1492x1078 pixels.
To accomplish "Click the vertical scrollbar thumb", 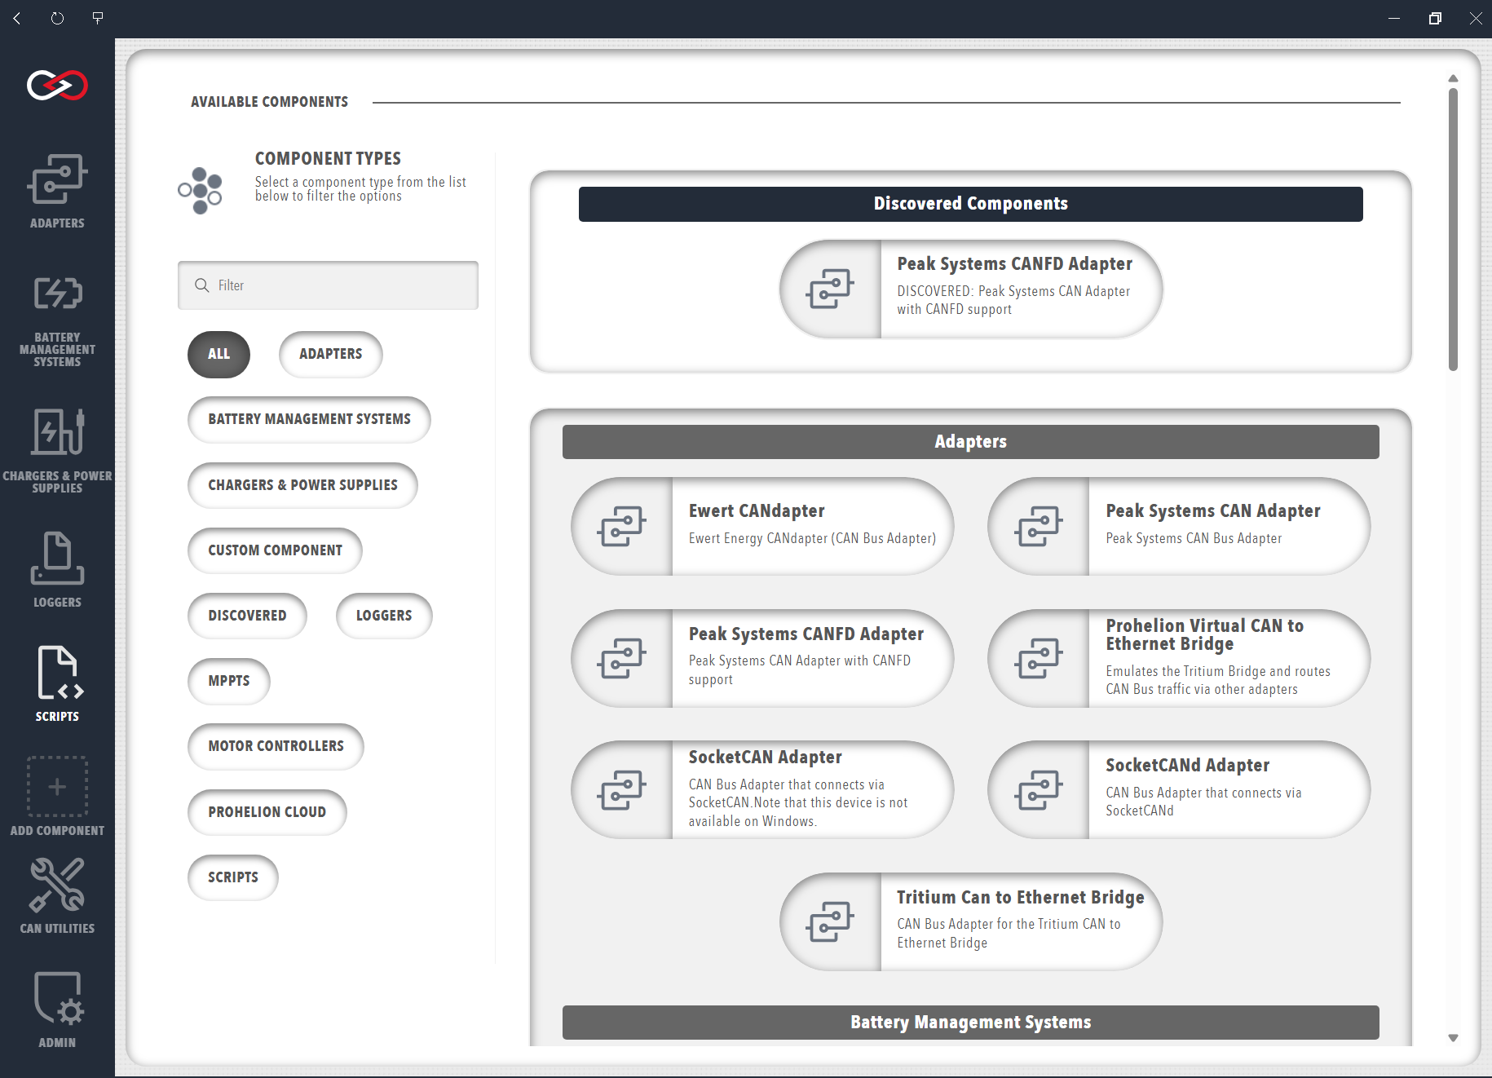I will pyautogui.click(x=1453, y=229).
